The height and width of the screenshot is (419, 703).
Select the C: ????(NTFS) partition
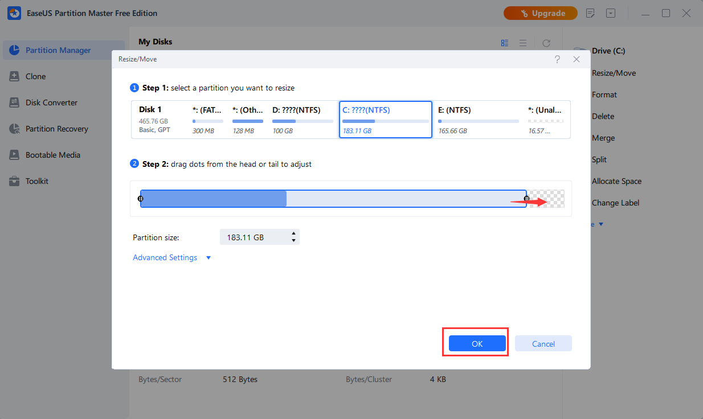tap(385, 120)
